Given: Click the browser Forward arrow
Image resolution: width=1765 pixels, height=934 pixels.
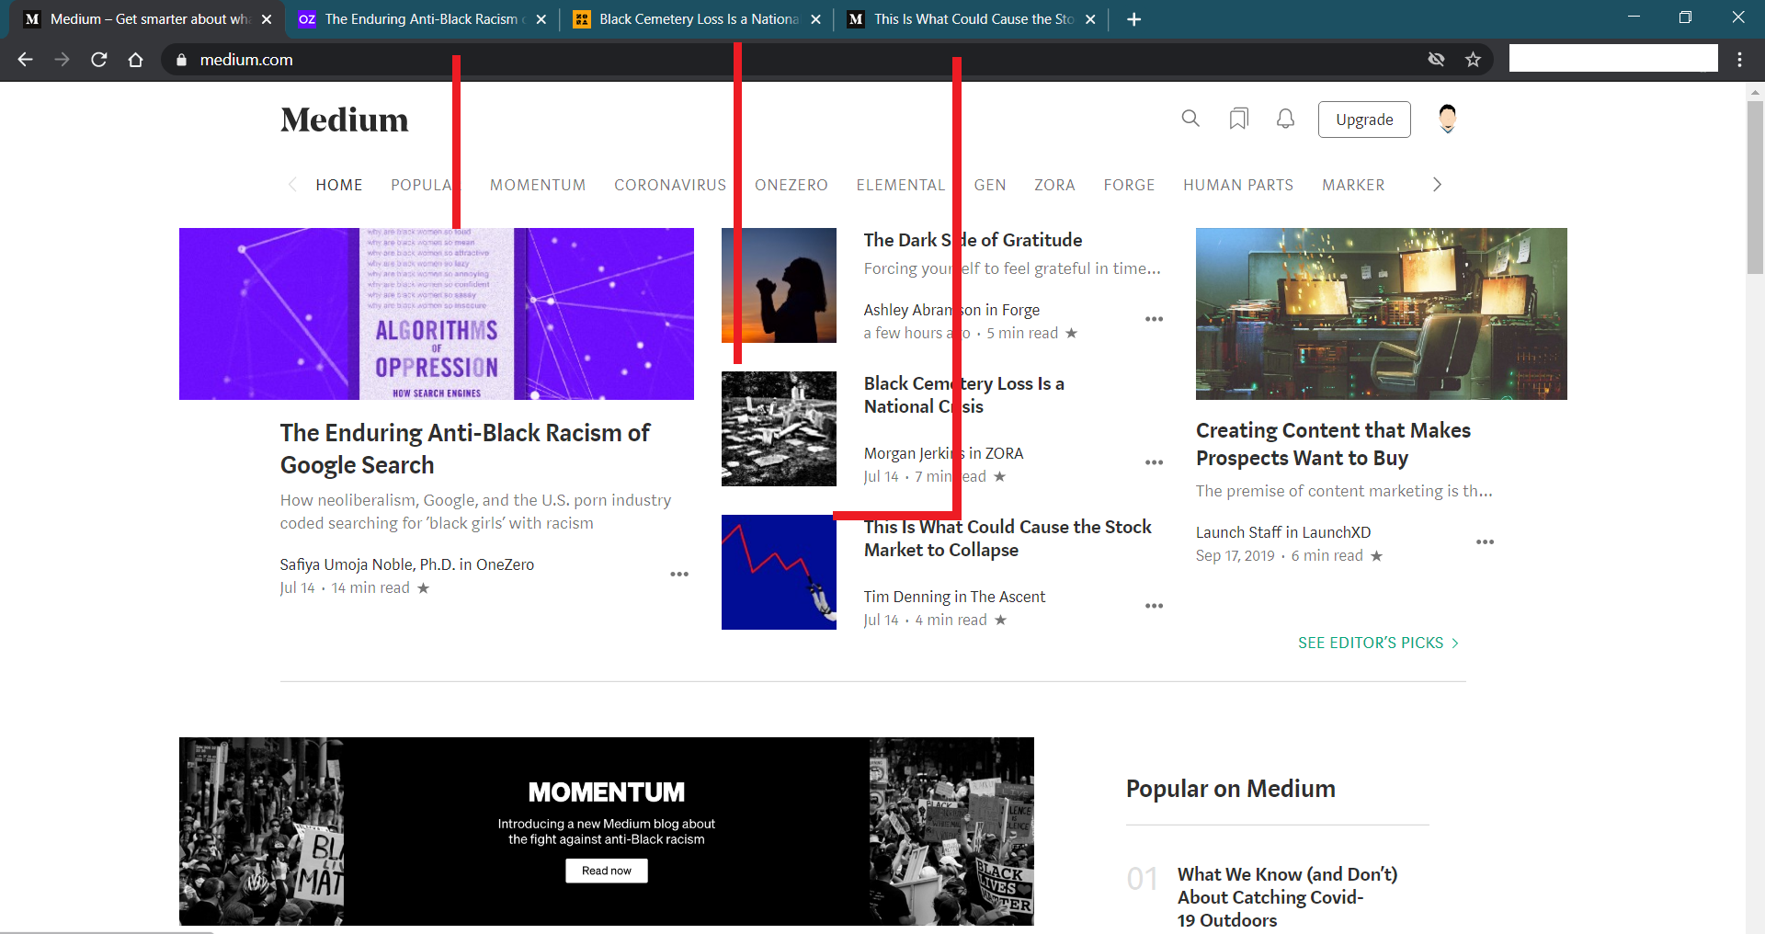Looking at the screenshot, I should coord(62,60).
